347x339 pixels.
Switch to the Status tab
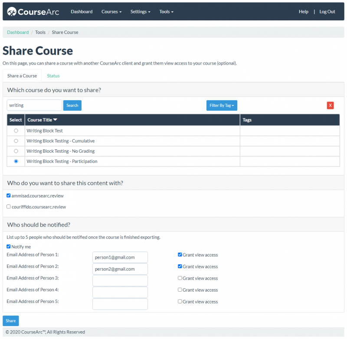[x=53, y=76]
